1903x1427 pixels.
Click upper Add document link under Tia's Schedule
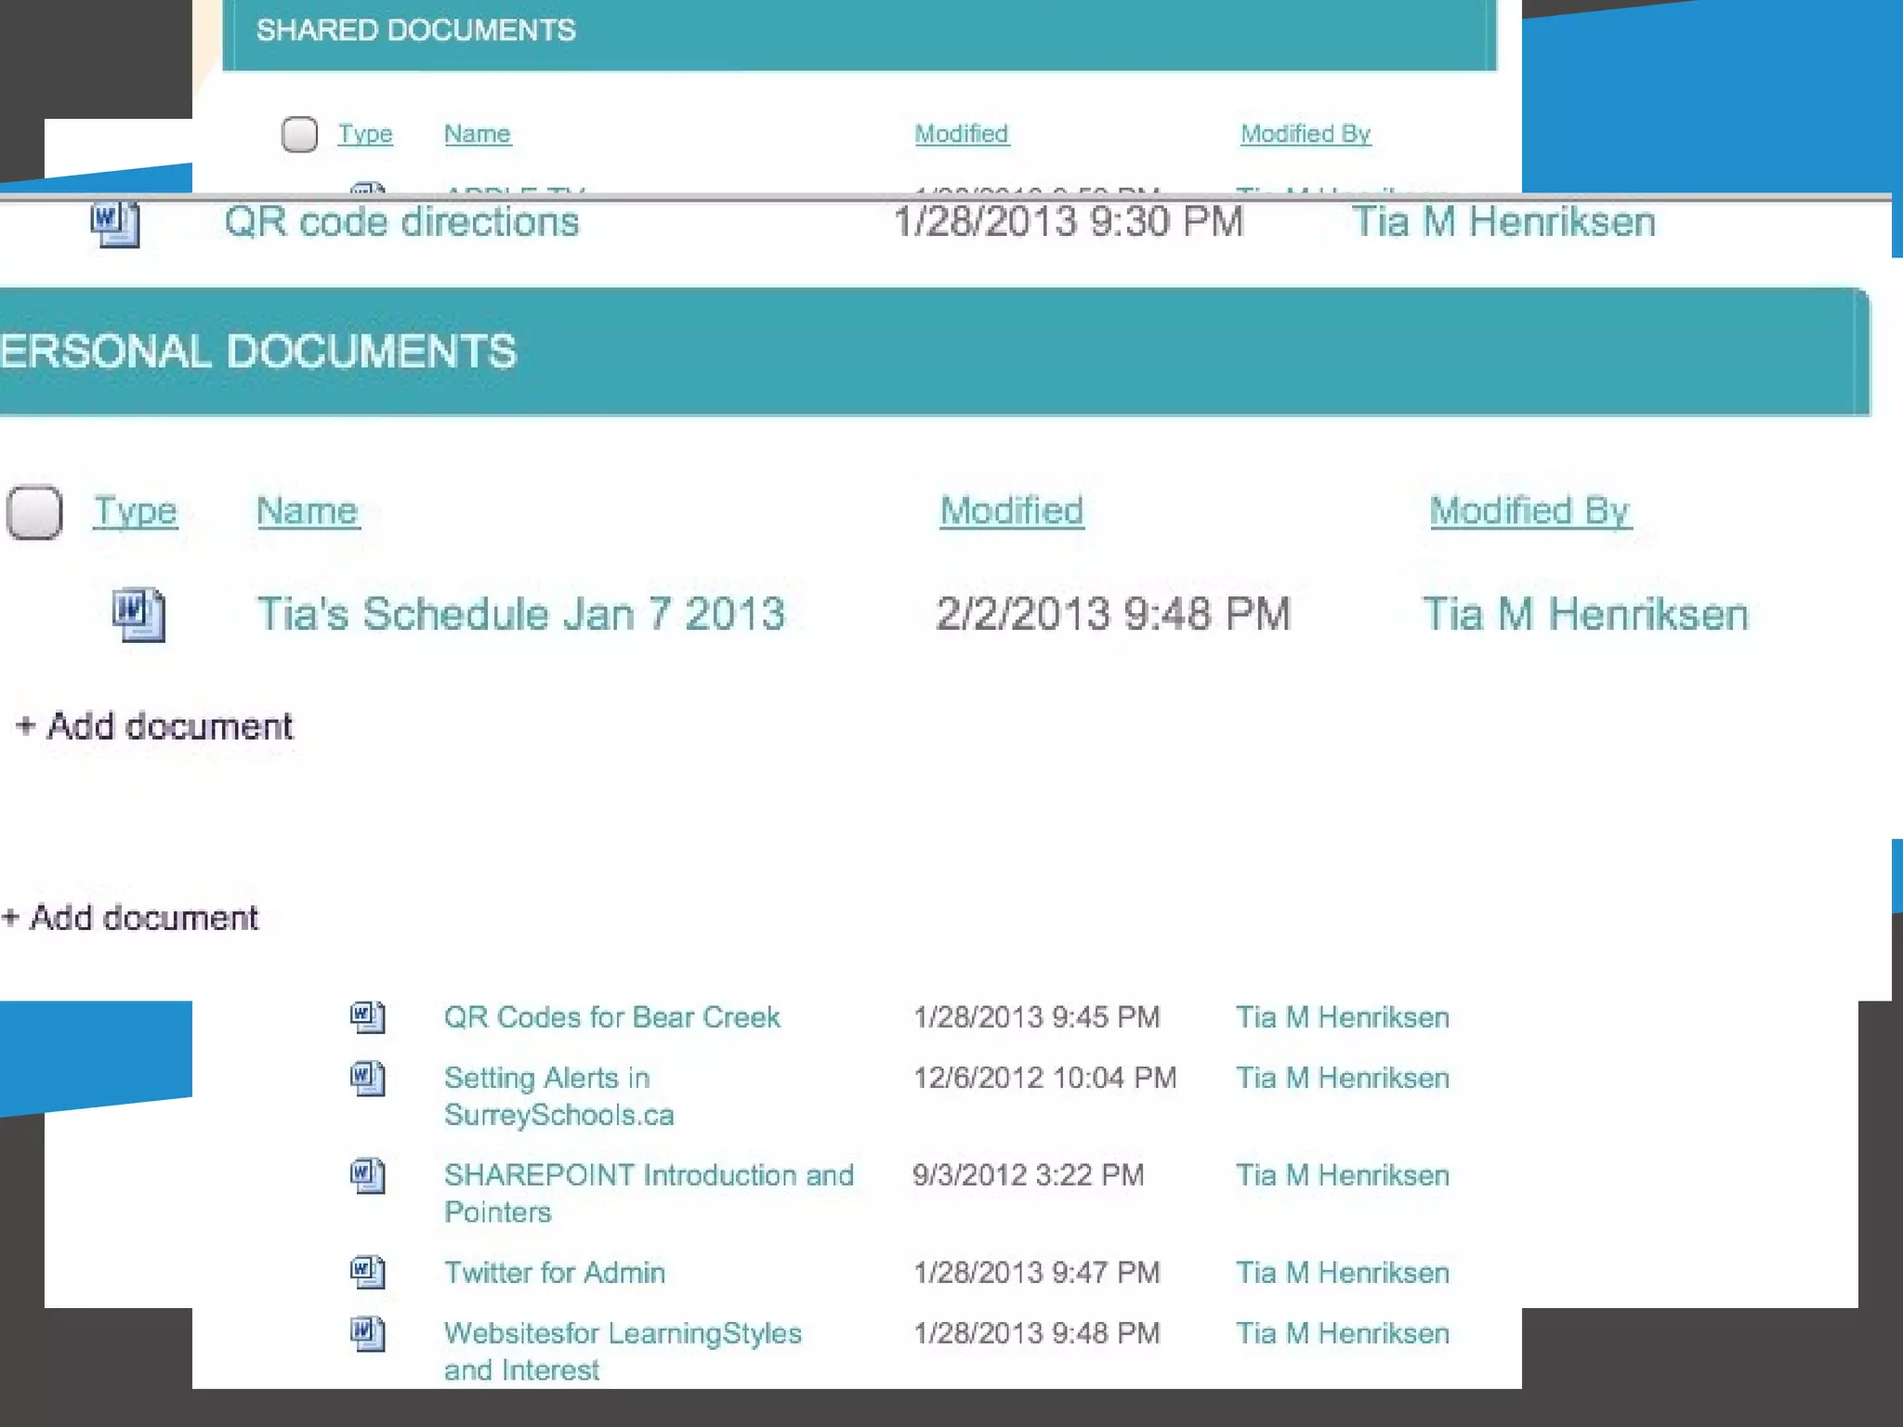156,726
